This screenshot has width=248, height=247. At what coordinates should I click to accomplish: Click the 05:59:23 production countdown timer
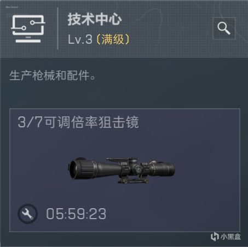click(x=76, y=214)
